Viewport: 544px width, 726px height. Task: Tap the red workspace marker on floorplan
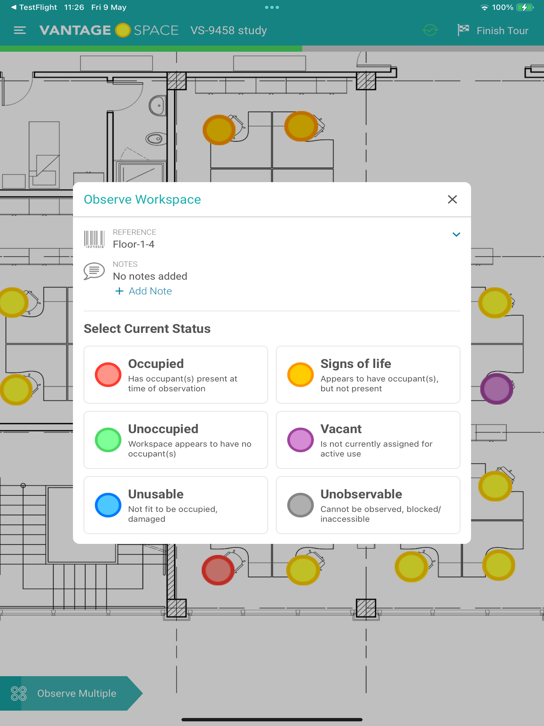tap(218, 570)
